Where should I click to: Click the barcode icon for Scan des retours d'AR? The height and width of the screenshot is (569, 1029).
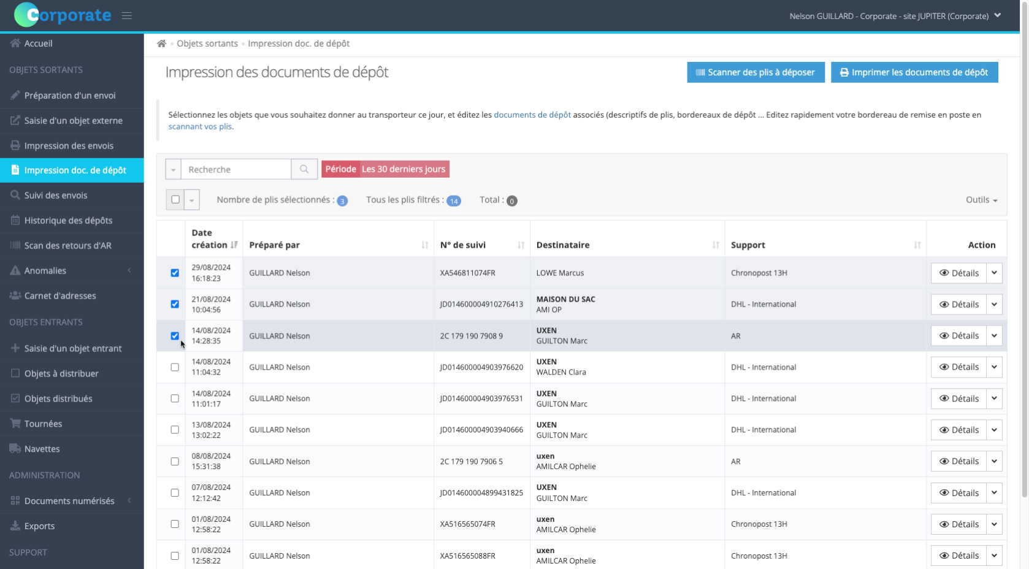15,245
